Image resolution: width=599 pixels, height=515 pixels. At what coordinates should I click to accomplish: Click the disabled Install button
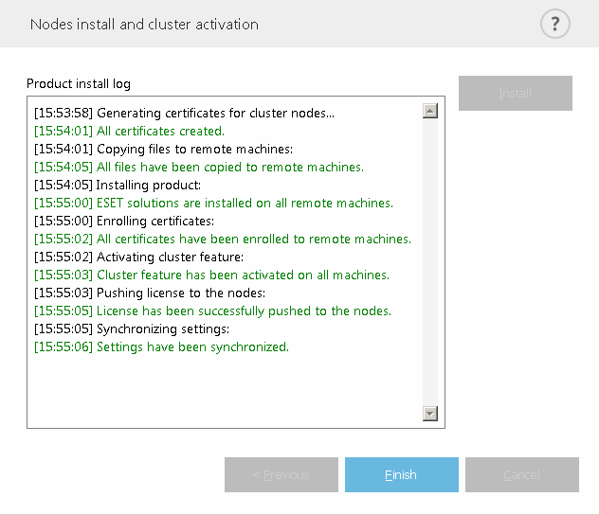click(516, 94)
